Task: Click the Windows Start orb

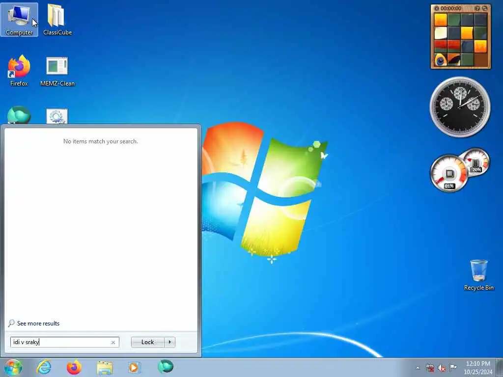Action: click(x=13, y=367)
